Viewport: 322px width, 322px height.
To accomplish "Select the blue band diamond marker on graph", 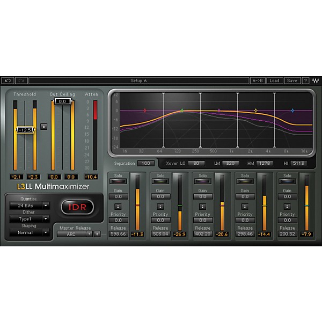I will [292, 111].
